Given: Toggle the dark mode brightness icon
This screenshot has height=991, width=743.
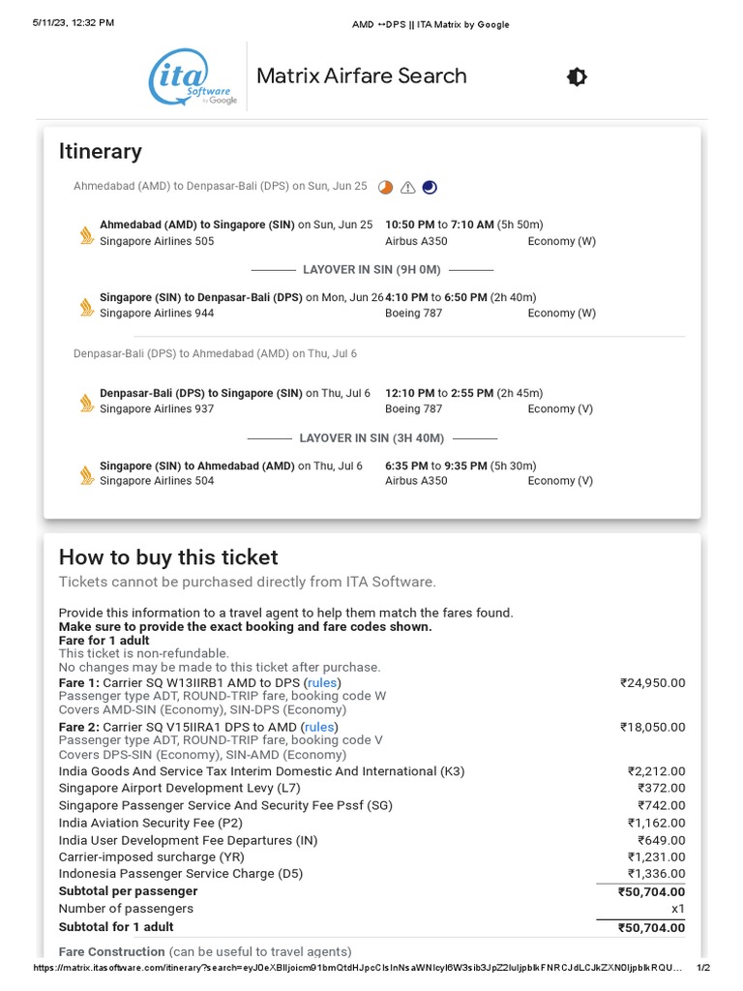Looking at the screenshot, I should click(577, 77).
